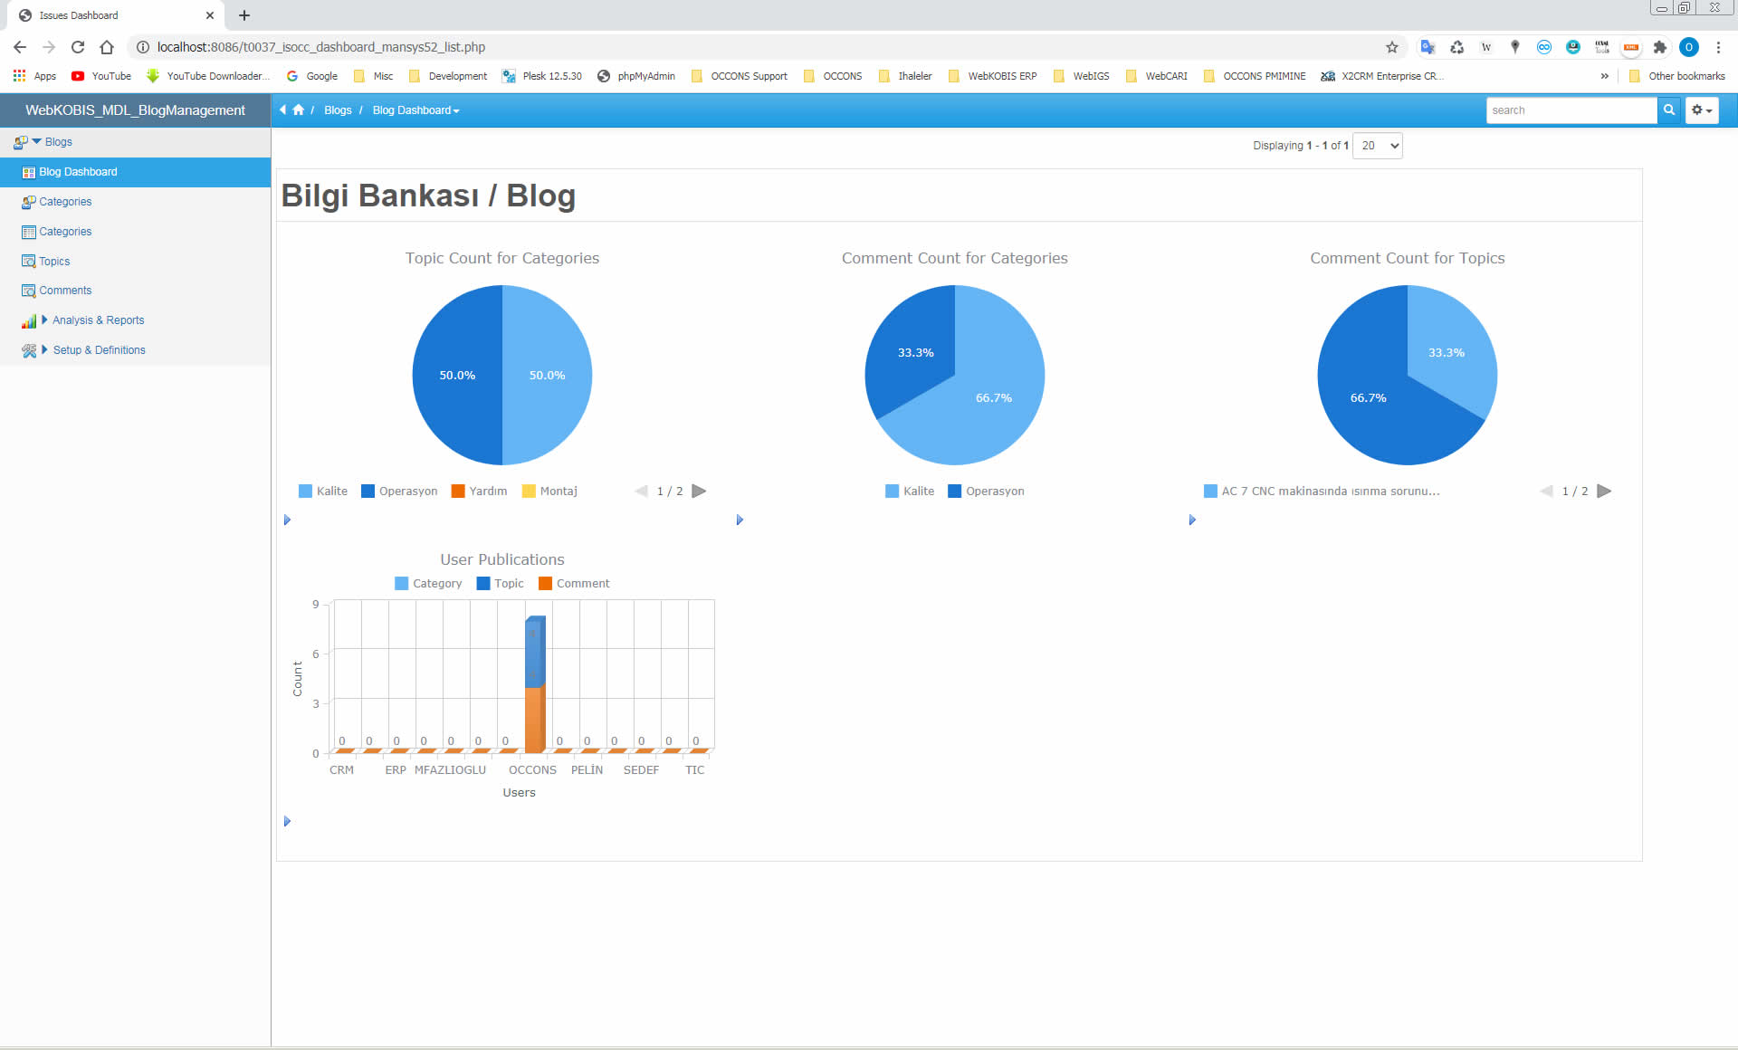Click the home icon in breadcrumb
Viewport: 1738px width, 1050px height.
point(298,110)
